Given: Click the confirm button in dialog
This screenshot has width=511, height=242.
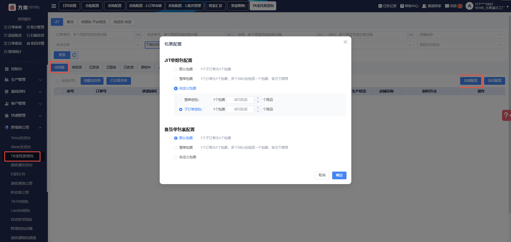Looking at the screenshot, I should coord(339,175).
